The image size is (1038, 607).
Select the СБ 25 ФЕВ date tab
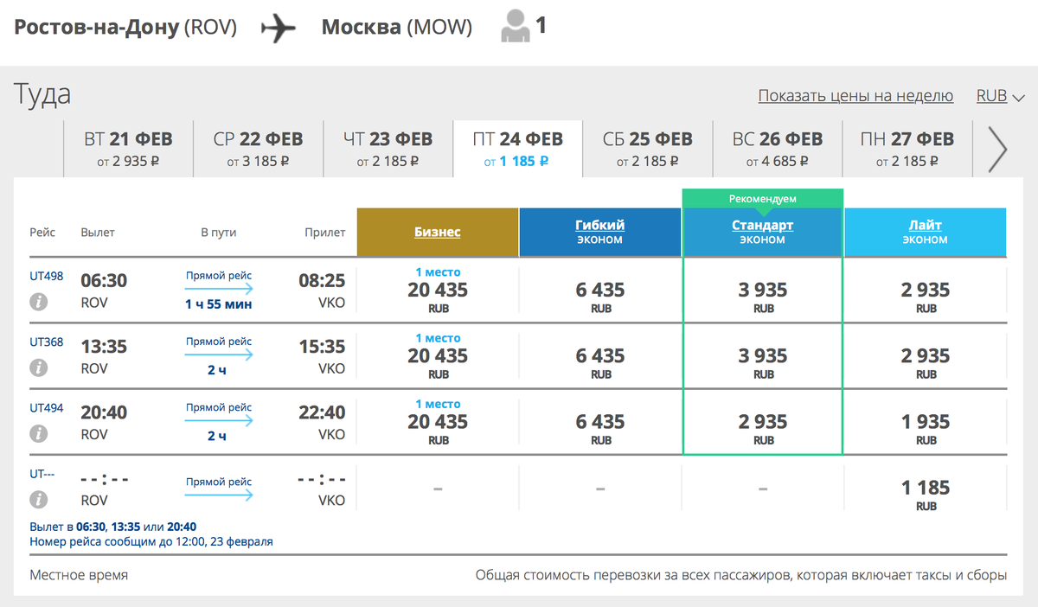[647, 149]
